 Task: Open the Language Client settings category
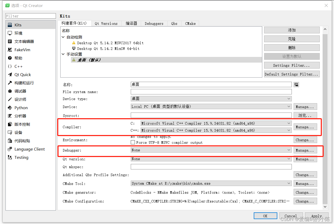coord(31,149)
